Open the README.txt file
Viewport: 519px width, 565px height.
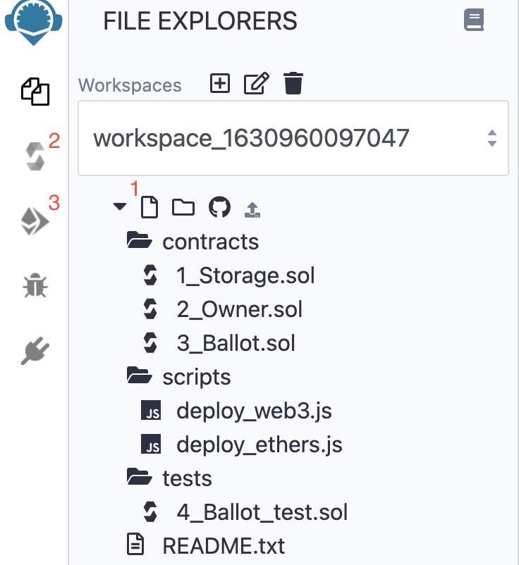pyautogui.click(x=223, y=545)
